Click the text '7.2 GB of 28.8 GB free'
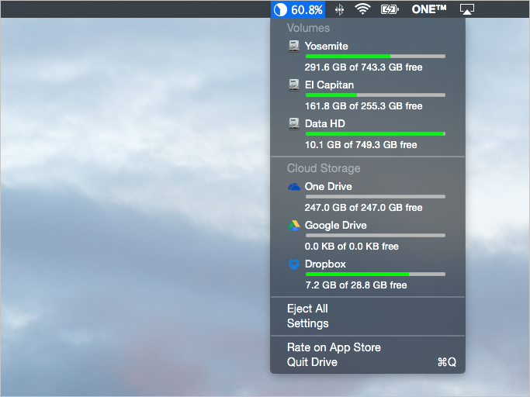530x397 pixels. pos(356,285)
